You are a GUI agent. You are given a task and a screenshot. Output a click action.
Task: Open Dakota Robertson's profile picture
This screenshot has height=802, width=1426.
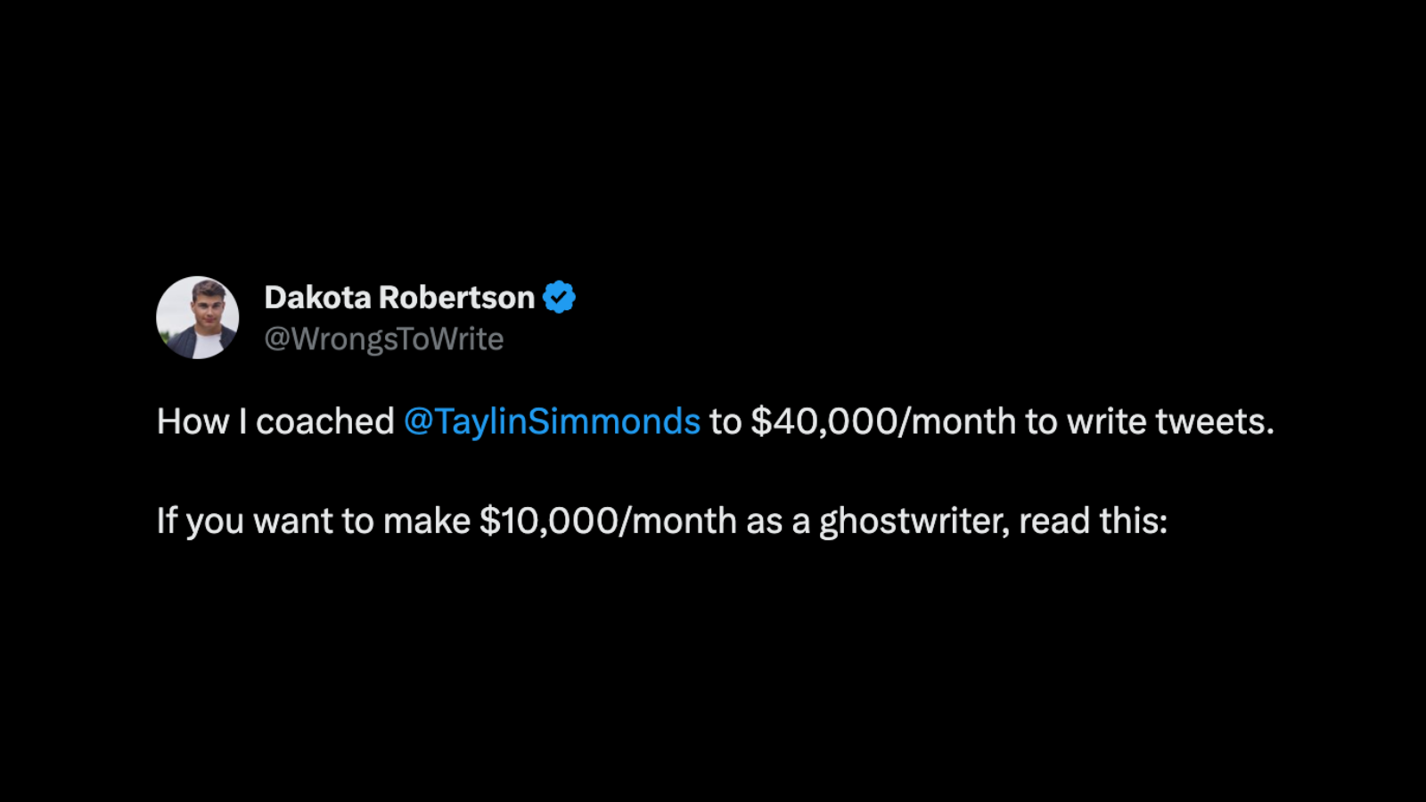(x=198, y=317)
